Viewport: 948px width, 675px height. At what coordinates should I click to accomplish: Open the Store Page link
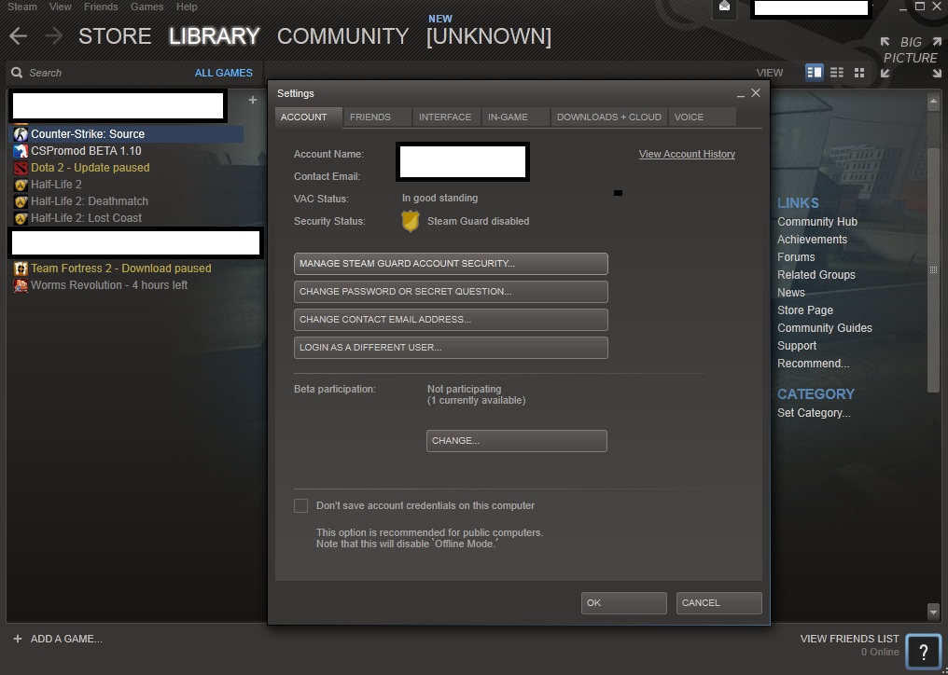804,310
